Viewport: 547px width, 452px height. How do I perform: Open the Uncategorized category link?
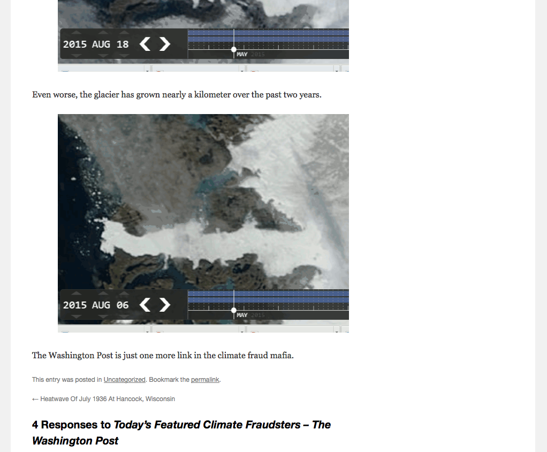tap(125, 379)
